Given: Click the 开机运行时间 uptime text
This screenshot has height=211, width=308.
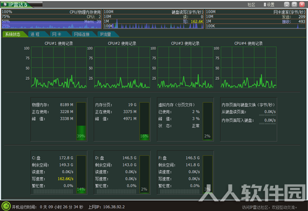Looking at the screenshot, I should (48, 207).
